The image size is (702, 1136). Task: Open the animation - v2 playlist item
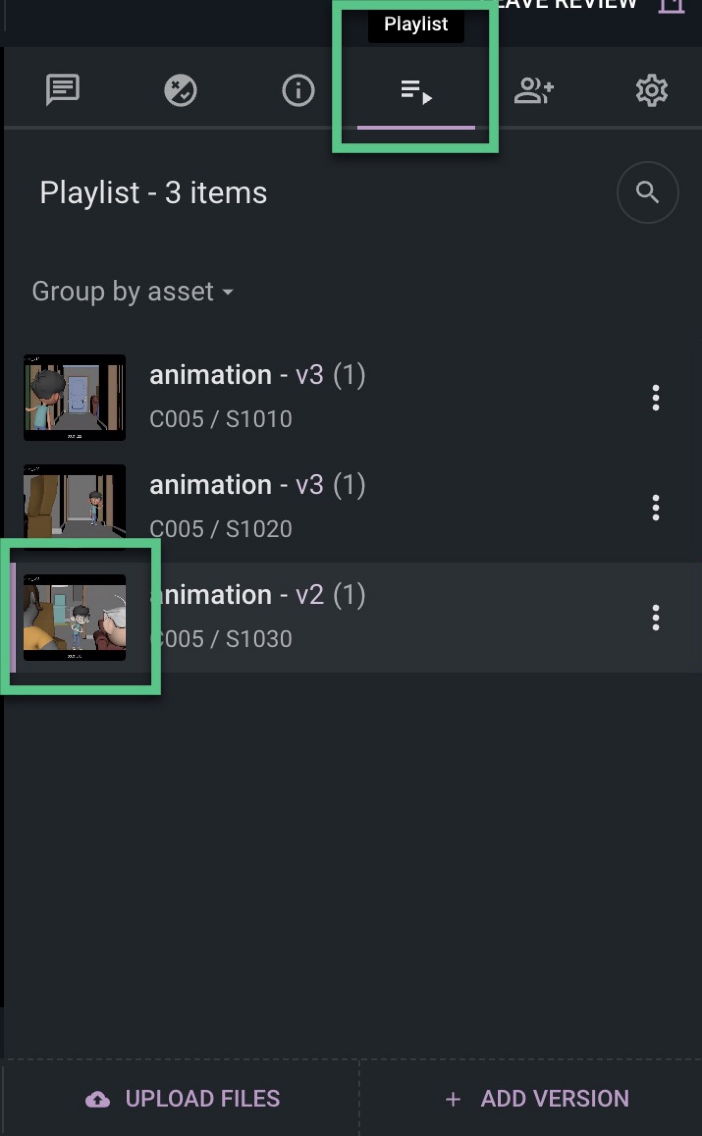[x=351, y=618]
